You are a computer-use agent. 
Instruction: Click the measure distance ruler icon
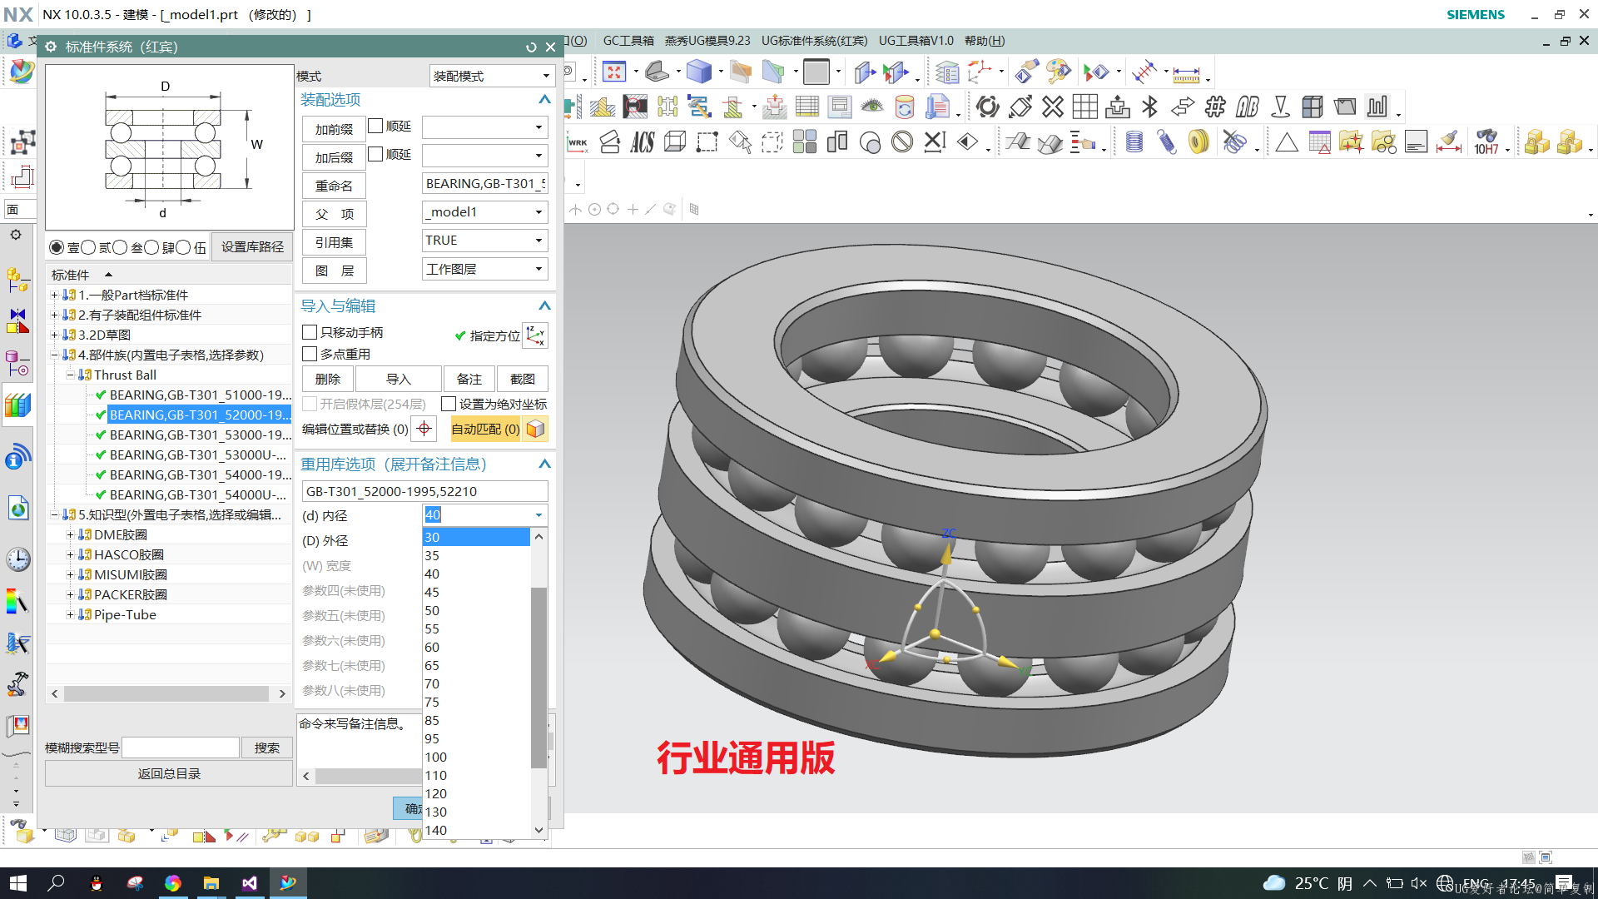point(1186,75)
